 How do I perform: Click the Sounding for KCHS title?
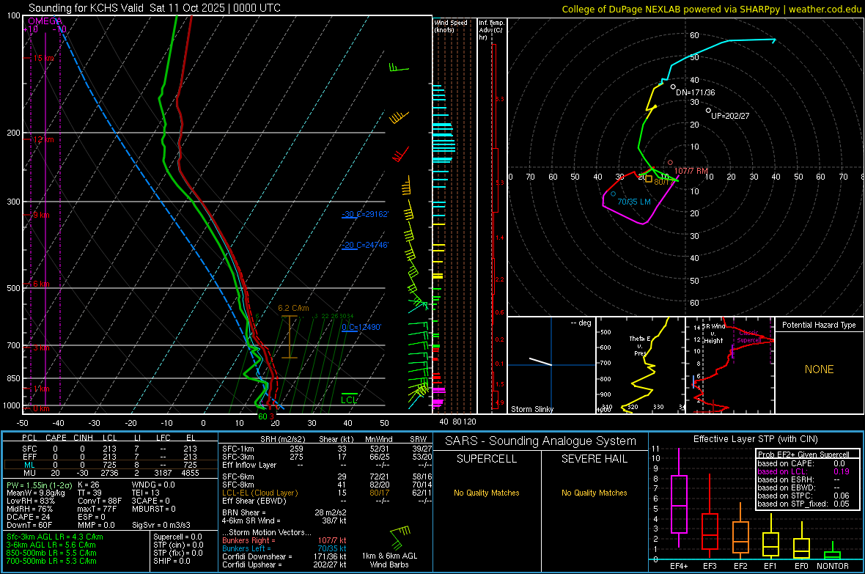coord(155,8)
